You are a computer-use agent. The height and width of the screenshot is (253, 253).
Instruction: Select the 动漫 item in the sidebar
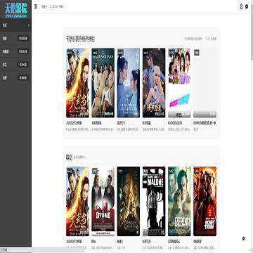[x=15, y=77]
